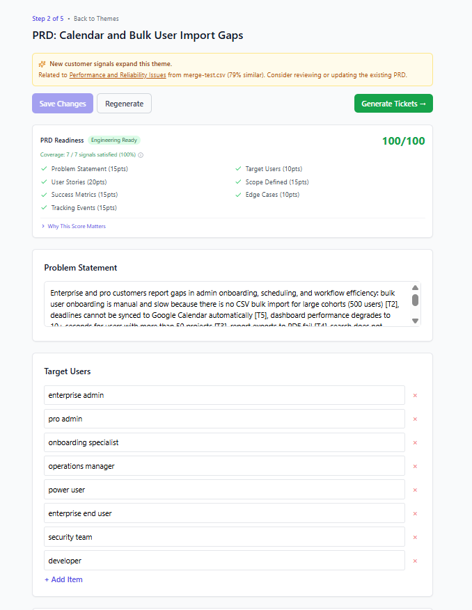Remove the power user entry
Image resolution: width=472 pixels, height=610 pixels.
[x=415, y=490]
